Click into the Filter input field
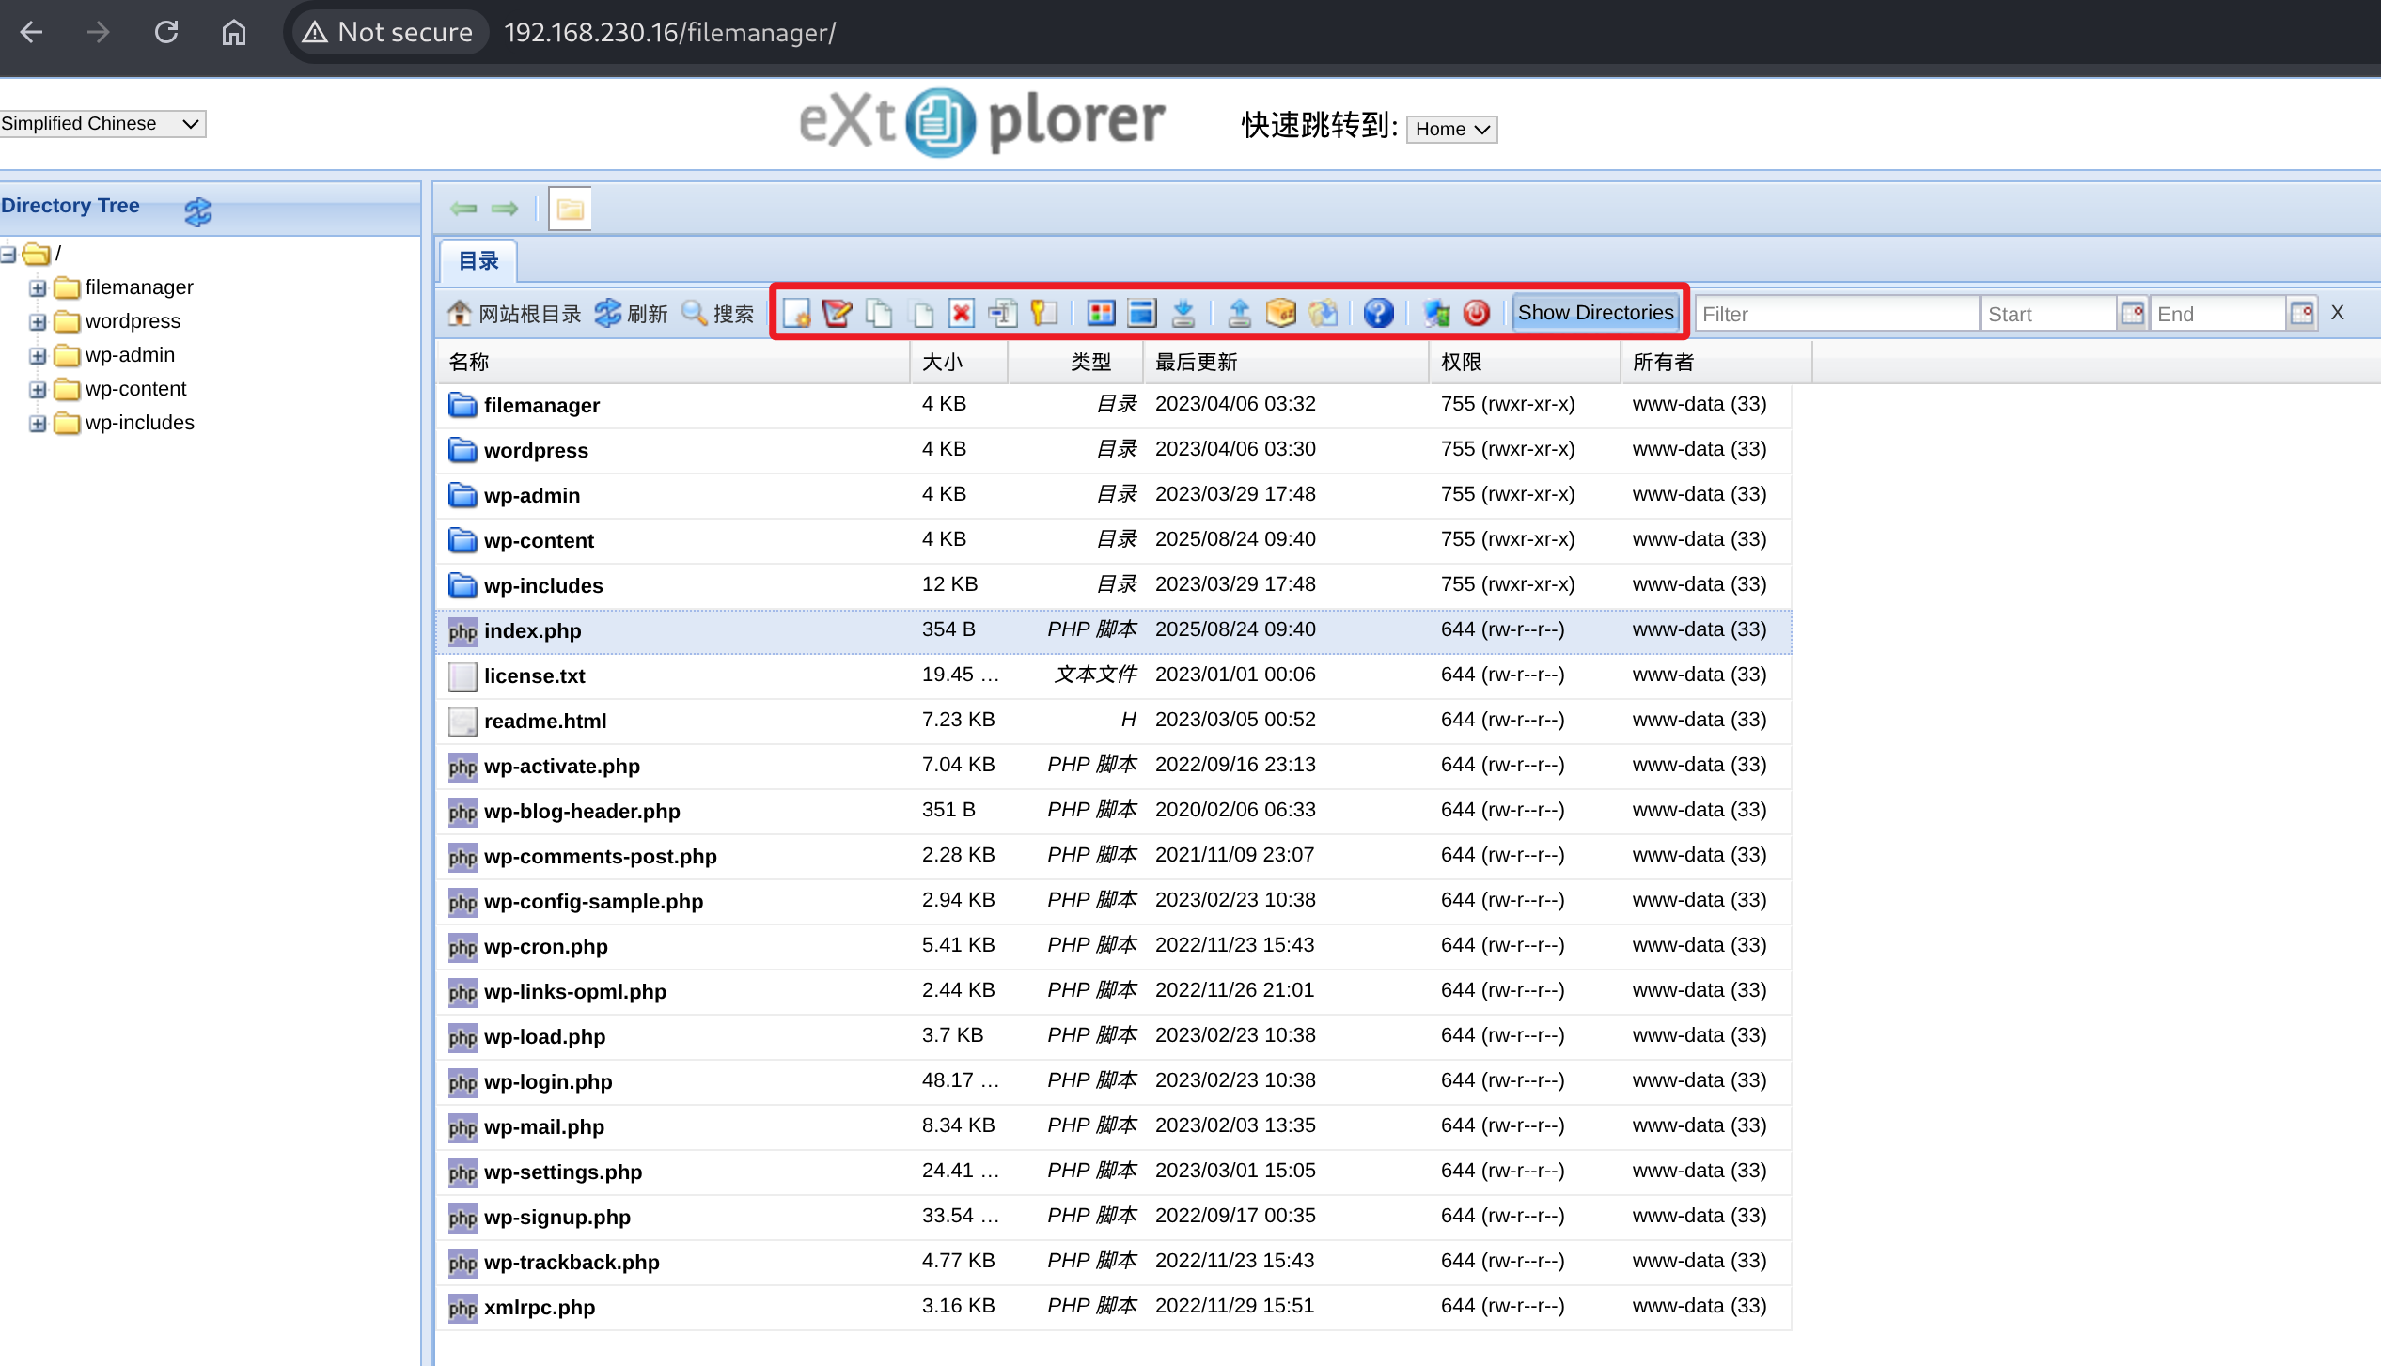Screen dimensions: 2381x1366 [x=1836, y=314]
